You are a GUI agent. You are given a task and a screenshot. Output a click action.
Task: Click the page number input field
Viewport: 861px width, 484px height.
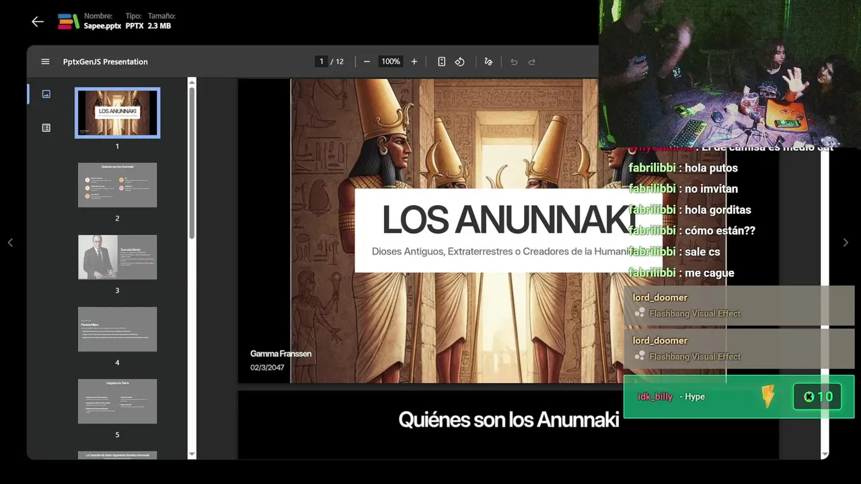(322, 62)
